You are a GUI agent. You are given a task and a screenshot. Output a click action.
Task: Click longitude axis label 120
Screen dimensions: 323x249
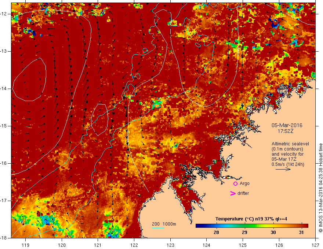pyautogui.click(x=62, y=245)
